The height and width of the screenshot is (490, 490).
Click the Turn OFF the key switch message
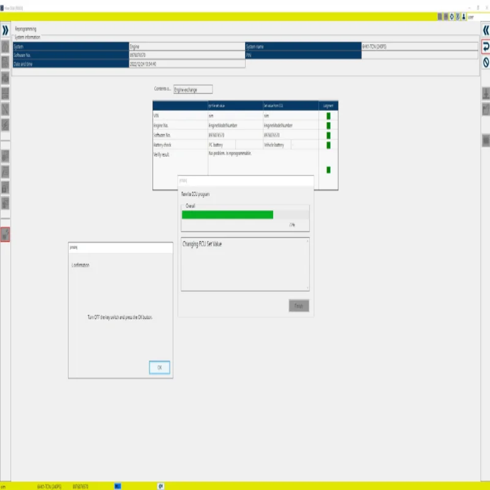click(x=120, y=317)
